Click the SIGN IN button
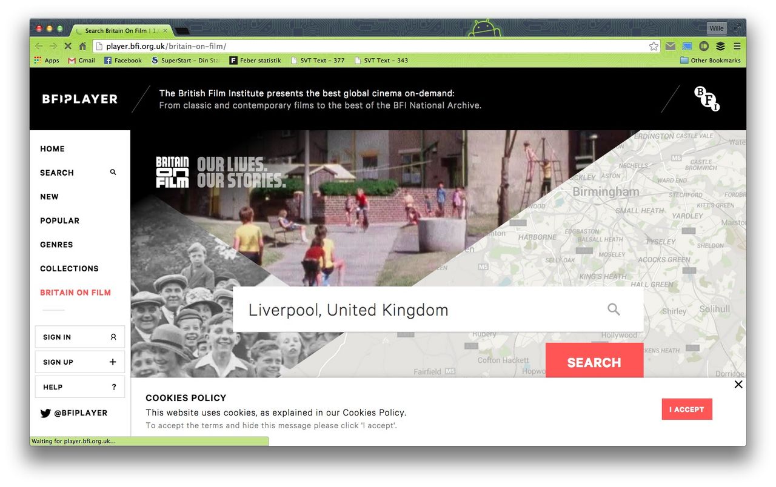The image size is (776, 487). click(x=79, y=337)
